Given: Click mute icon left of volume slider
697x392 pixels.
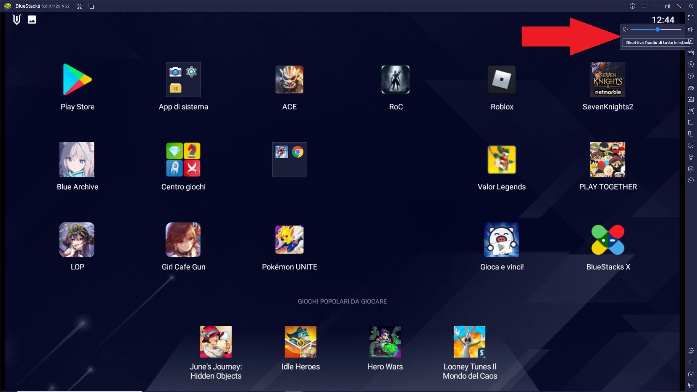Looking at the screenshot, I should tap(625, 29).
